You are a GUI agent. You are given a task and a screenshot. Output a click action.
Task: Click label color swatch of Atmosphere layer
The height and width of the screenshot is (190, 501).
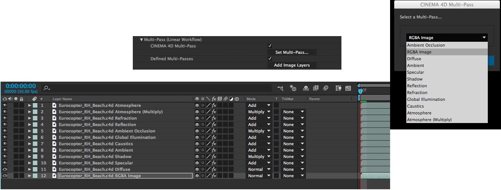(35, 105)
